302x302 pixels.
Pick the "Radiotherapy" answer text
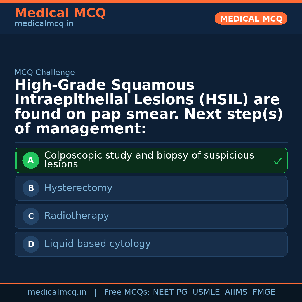pos(77,216)
